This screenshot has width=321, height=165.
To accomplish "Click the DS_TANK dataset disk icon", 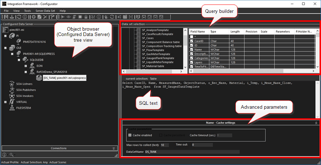I will pos(39,78).
